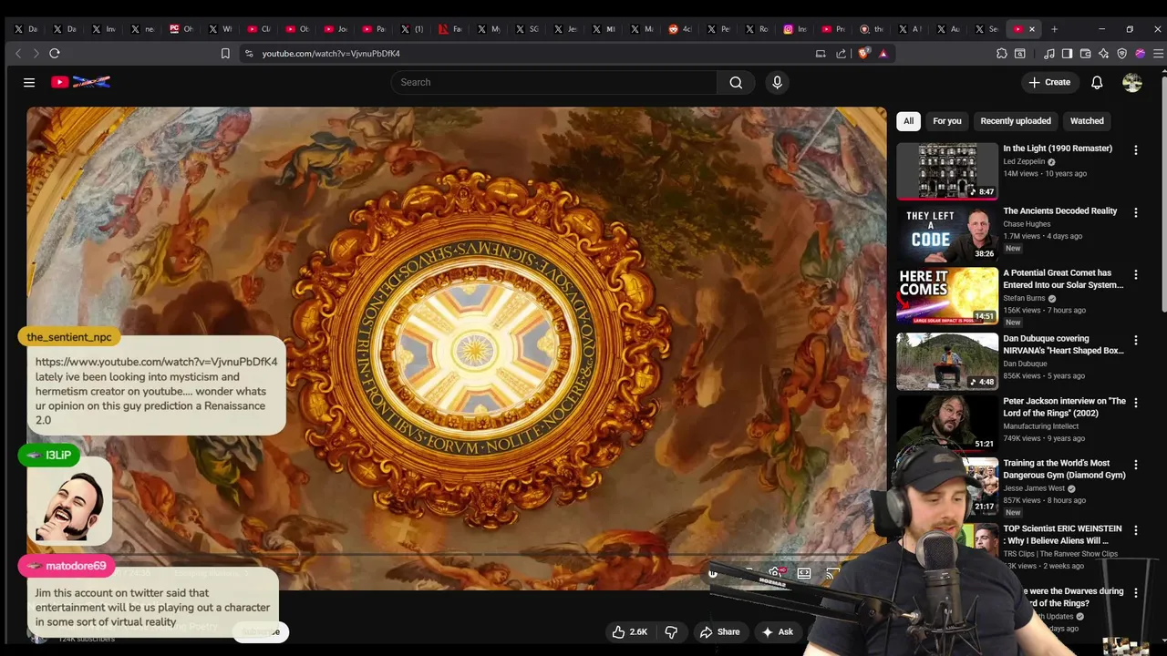Open the HERE IT COMES comet thumbnail

[x=946, y=295]
